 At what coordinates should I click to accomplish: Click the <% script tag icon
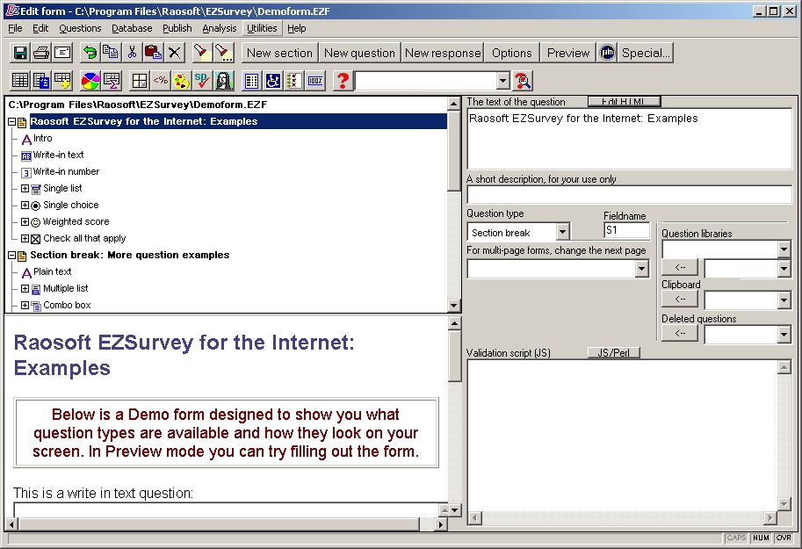(x=160, y=80)
